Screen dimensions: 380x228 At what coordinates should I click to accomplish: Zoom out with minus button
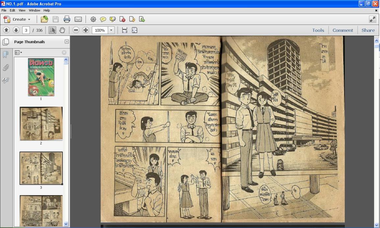(76, 30)
